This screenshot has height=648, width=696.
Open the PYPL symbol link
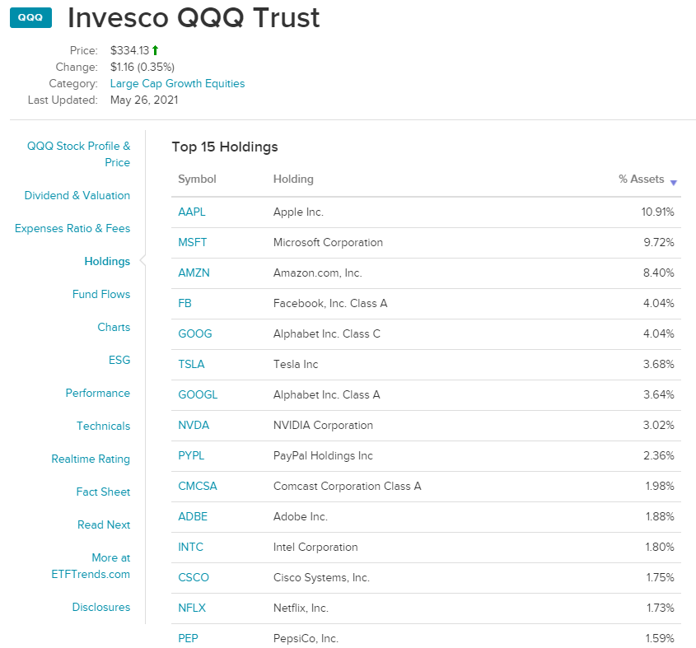pos(191,455)
